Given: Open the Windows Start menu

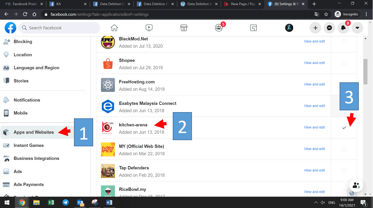Looking at the screenshot, I should (x=7, y=203).
